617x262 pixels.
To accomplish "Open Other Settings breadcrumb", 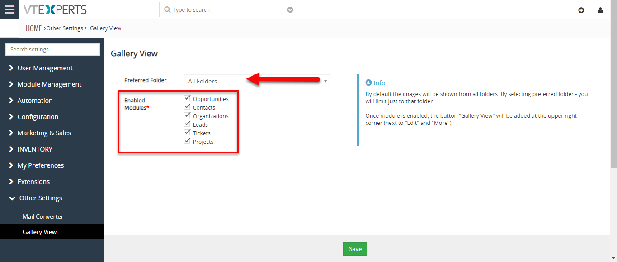I will (65, 28).
